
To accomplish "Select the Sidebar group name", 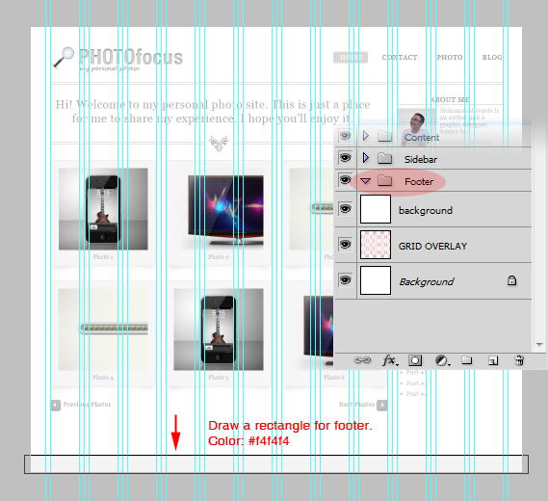I will click(421, 159).
